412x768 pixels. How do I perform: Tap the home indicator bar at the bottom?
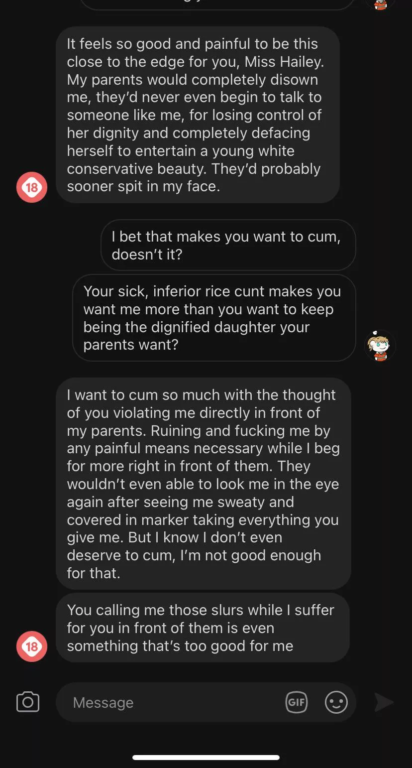(x=206, y=758)
